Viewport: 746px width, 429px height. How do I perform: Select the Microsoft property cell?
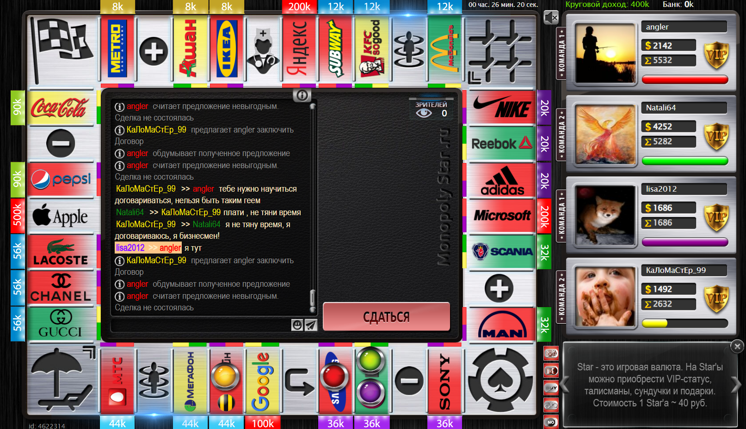502,216
